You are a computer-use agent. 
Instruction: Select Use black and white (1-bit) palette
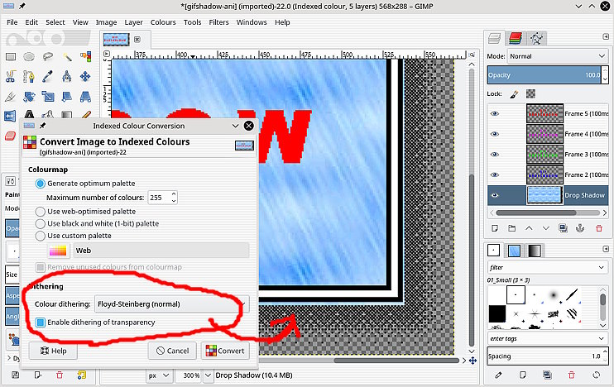[x=97, y=223]
